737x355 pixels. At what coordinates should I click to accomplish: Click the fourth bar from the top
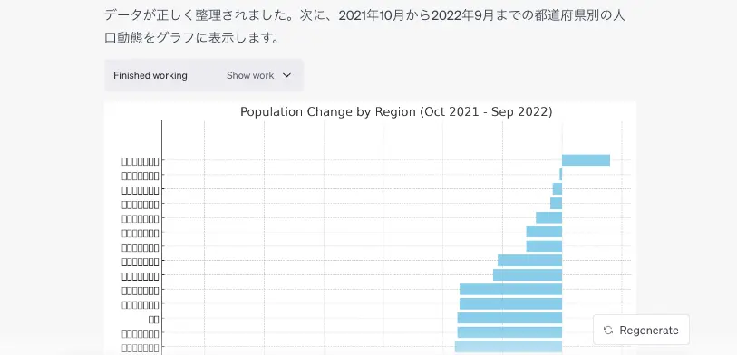coord(557,204)
